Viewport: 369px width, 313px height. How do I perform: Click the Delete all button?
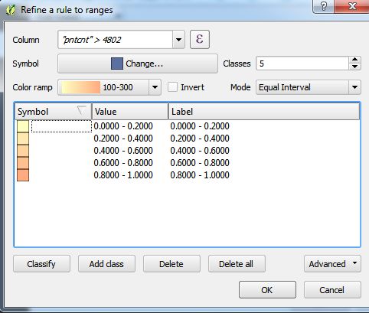click(x=237, y=264)
